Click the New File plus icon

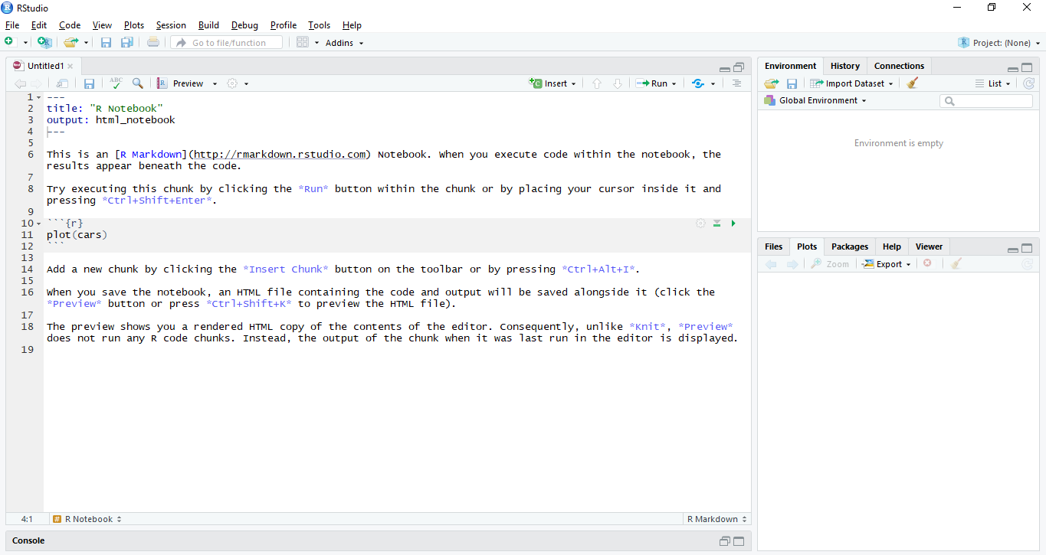(x=9, y=42)
